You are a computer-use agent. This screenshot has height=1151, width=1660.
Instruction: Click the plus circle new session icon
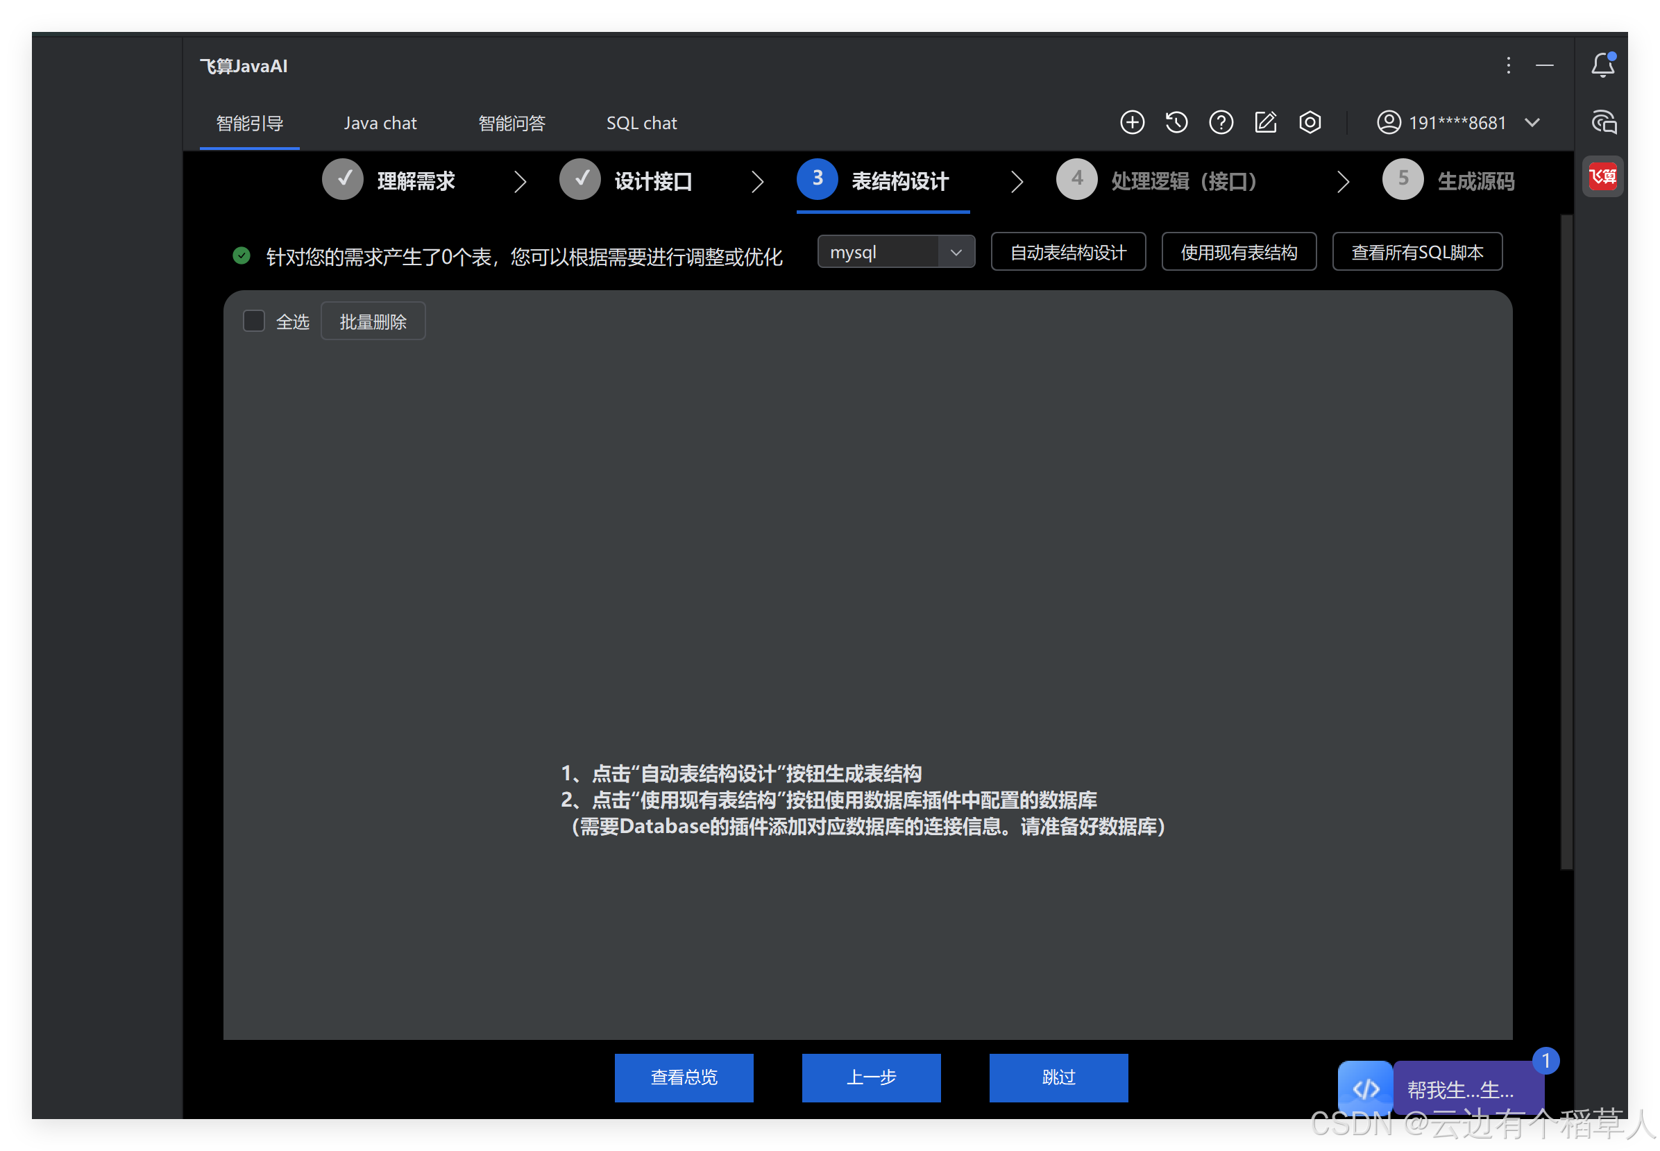(x=1132, y=123)
